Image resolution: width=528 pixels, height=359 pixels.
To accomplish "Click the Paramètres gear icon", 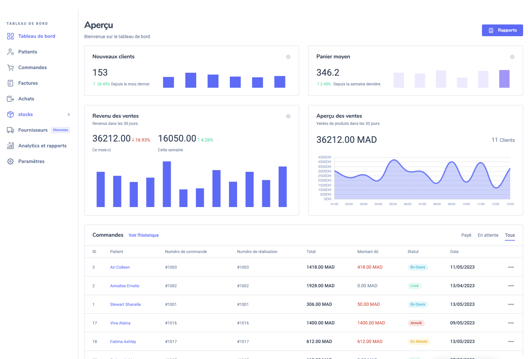I will tap(10, 161).
